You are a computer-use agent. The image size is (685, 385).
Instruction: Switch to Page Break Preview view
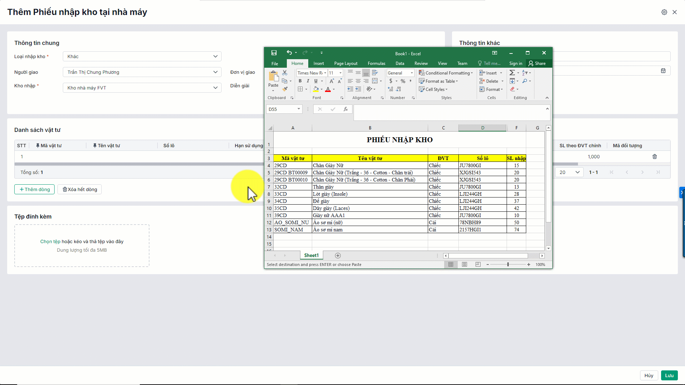[478, 265]
